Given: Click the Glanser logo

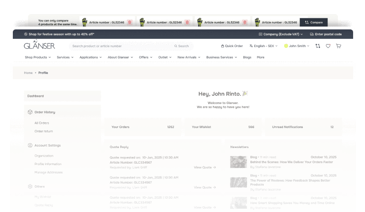Looking at the screenshot, I should coord(39,45).
